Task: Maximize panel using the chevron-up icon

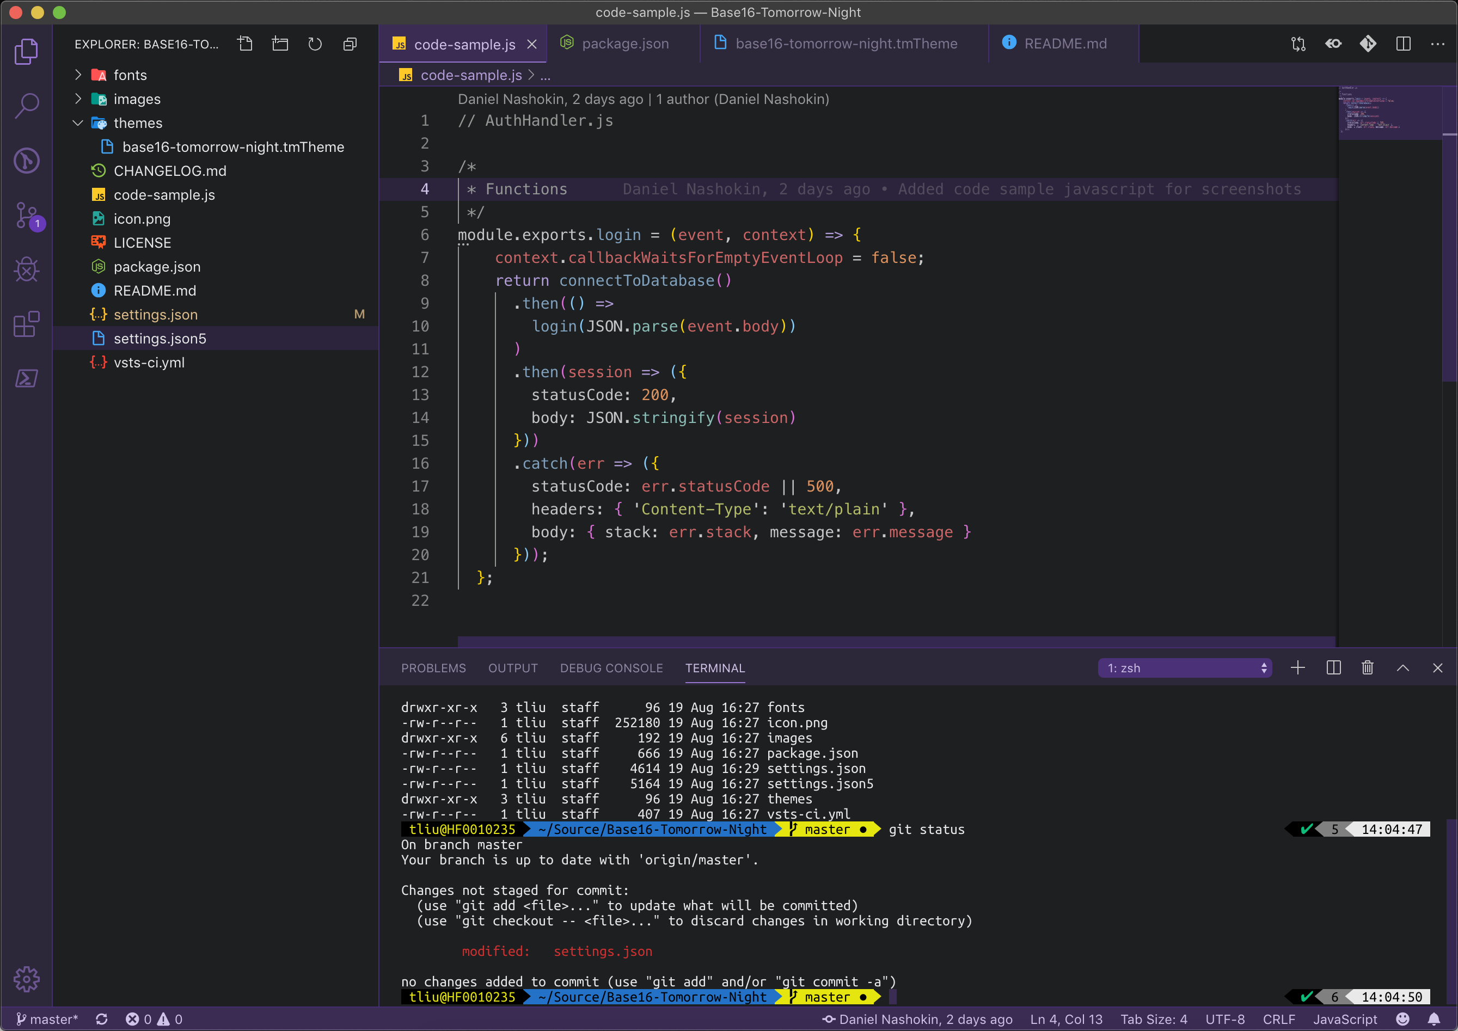Action: (1403, 668)
